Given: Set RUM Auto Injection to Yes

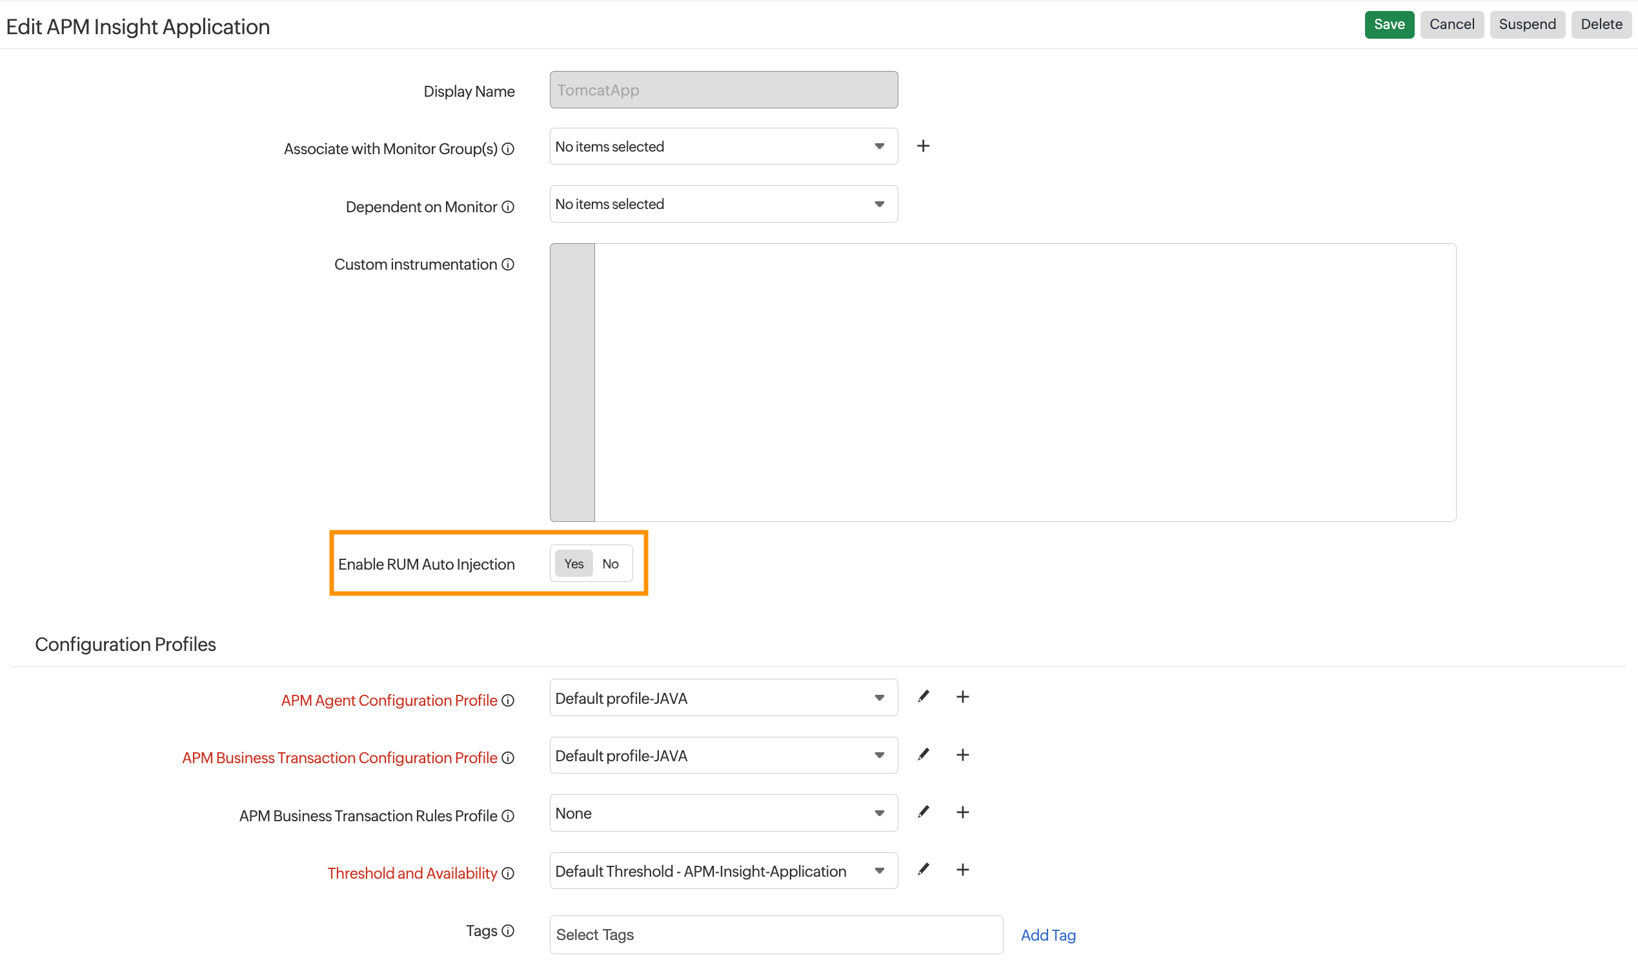Looking at the screenshot, I should pyautogui.click(x=574, y=564).
